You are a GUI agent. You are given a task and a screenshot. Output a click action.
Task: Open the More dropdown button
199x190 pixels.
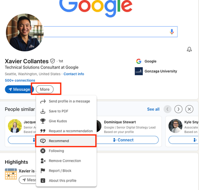tap(45, 89)
